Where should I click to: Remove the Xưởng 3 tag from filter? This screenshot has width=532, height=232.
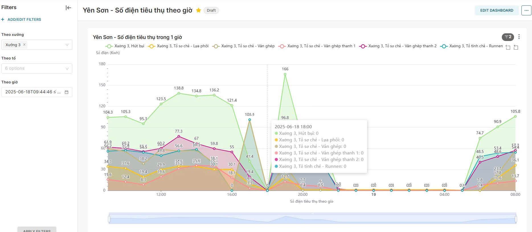pyautogui.click(x=24, y=45)
